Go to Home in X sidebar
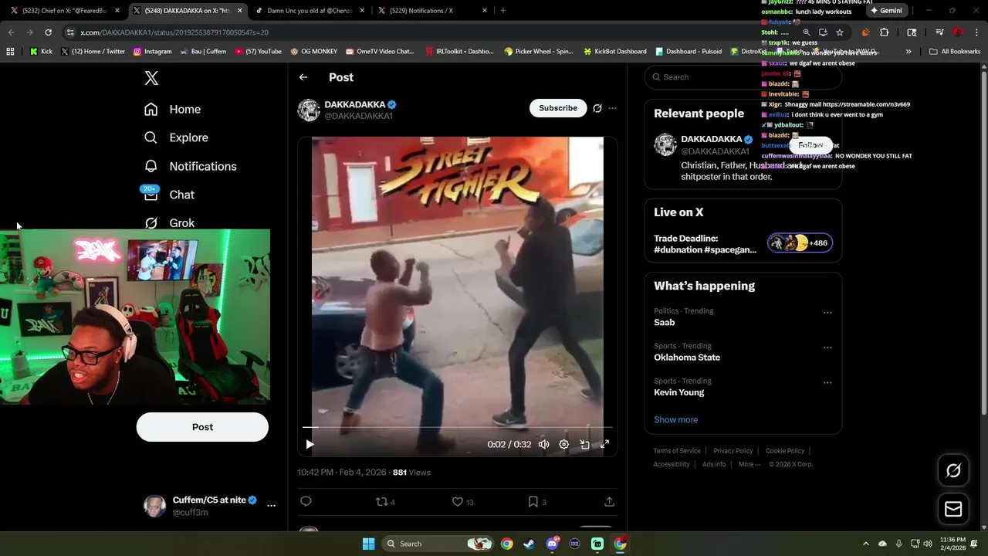This screenshot has width=988, height=556. (172, 110)
